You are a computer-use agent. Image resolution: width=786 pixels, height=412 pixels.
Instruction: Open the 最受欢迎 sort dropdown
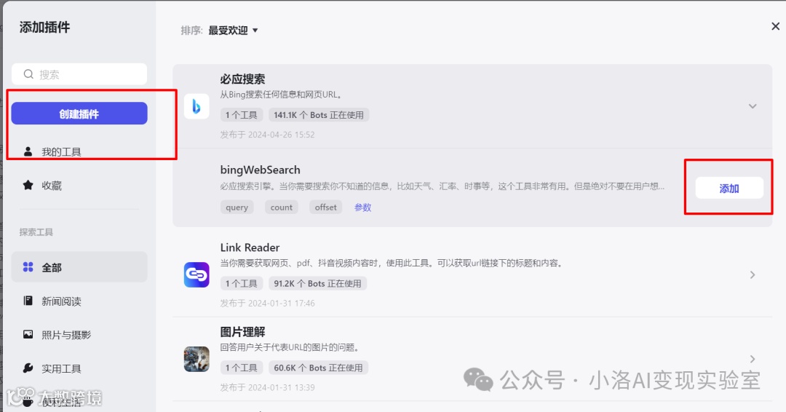(x=233, y=30)
